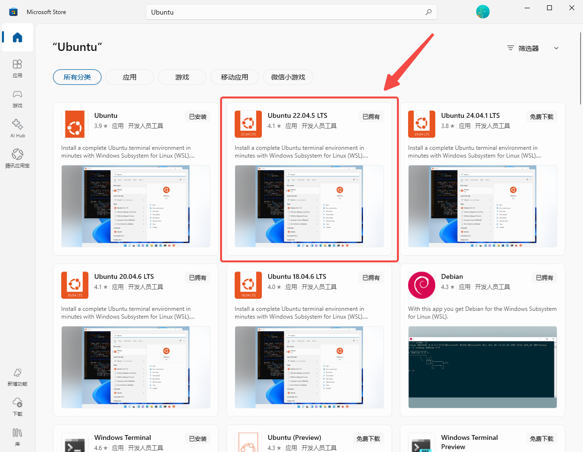
Task: Click the Ubuntu app orange icon
Action: click(75, 124)
